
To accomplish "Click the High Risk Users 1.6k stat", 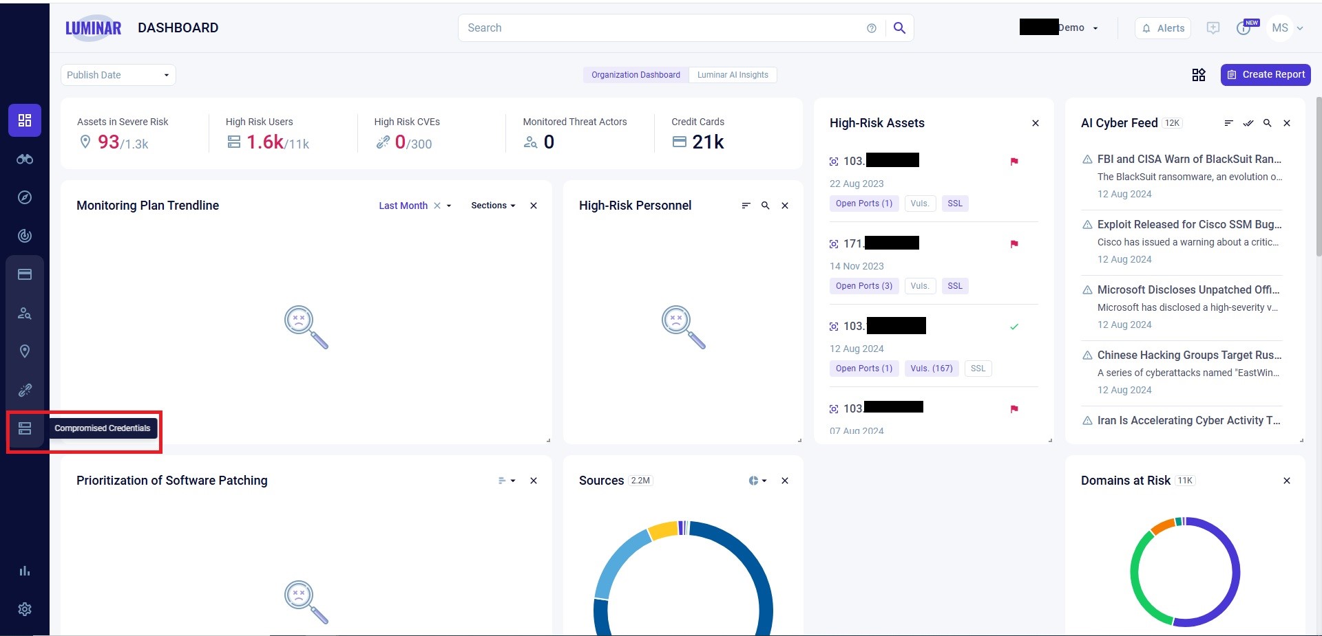I will 267,133.
